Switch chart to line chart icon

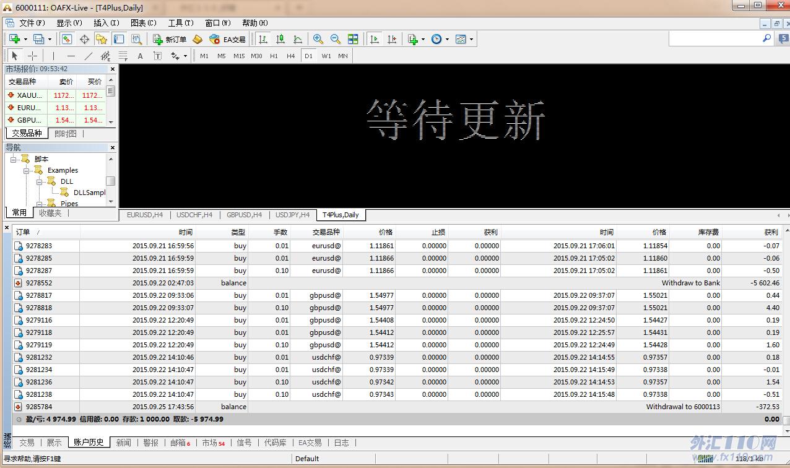tap(298, 39)
